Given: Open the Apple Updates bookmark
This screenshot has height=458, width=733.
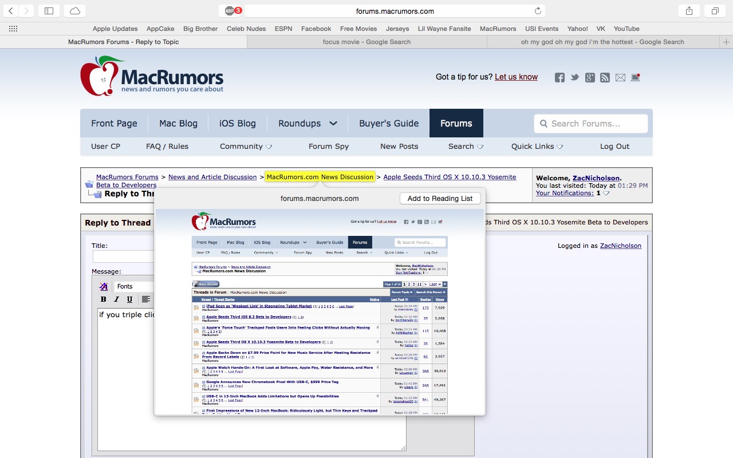Looking at the screenshot, I should tap(115, 29).
